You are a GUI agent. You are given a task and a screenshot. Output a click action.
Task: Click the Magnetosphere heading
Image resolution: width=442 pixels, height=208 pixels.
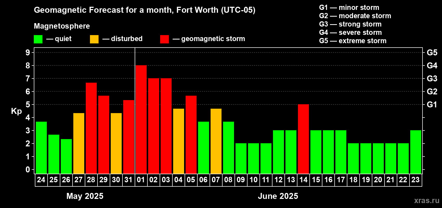pos(62,26)
